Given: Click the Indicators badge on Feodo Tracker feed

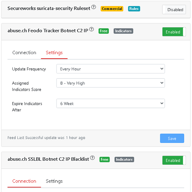Looking at the screenshot, I should 123,31.
